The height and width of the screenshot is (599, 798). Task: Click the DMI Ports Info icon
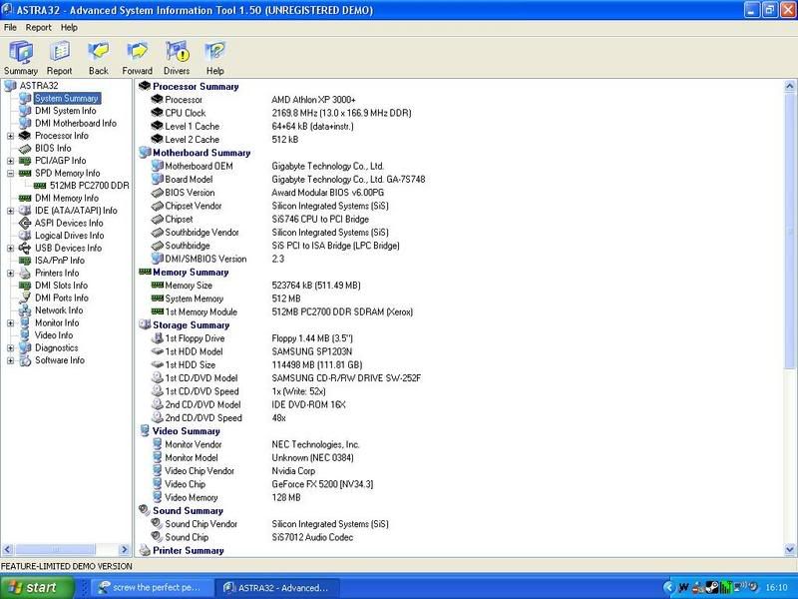point(25,298)
